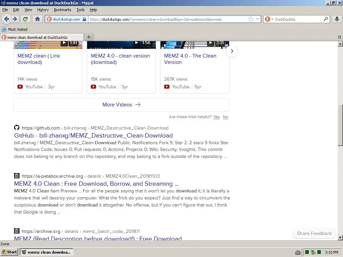Image resolution: width=343 pixels, height=257 pixels.
Task: Click the vertical scrollbar thumb
Action: (x=340, y=125)
